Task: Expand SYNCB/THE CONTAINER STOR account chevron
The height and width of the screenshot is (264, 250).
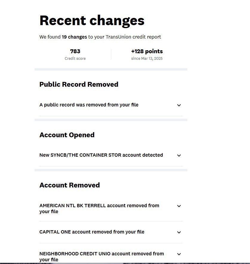Action: point(179,155)
